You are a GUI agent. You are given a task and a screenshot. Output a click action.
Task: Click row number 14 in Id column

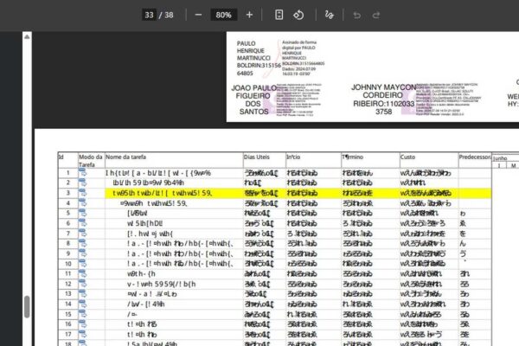pyautogui.click(x=68, y=304)
